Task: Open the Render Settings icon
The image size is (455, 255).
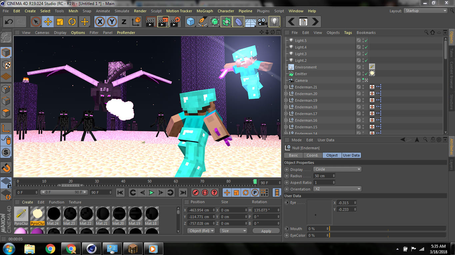Action: tap(175, 22)
